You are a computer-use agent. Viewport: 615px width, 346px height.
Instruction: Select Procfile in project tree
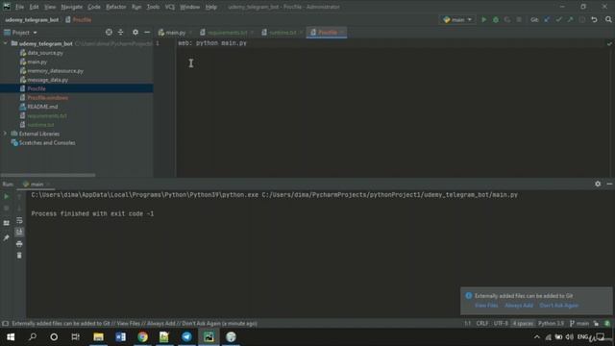click(37, 88)
